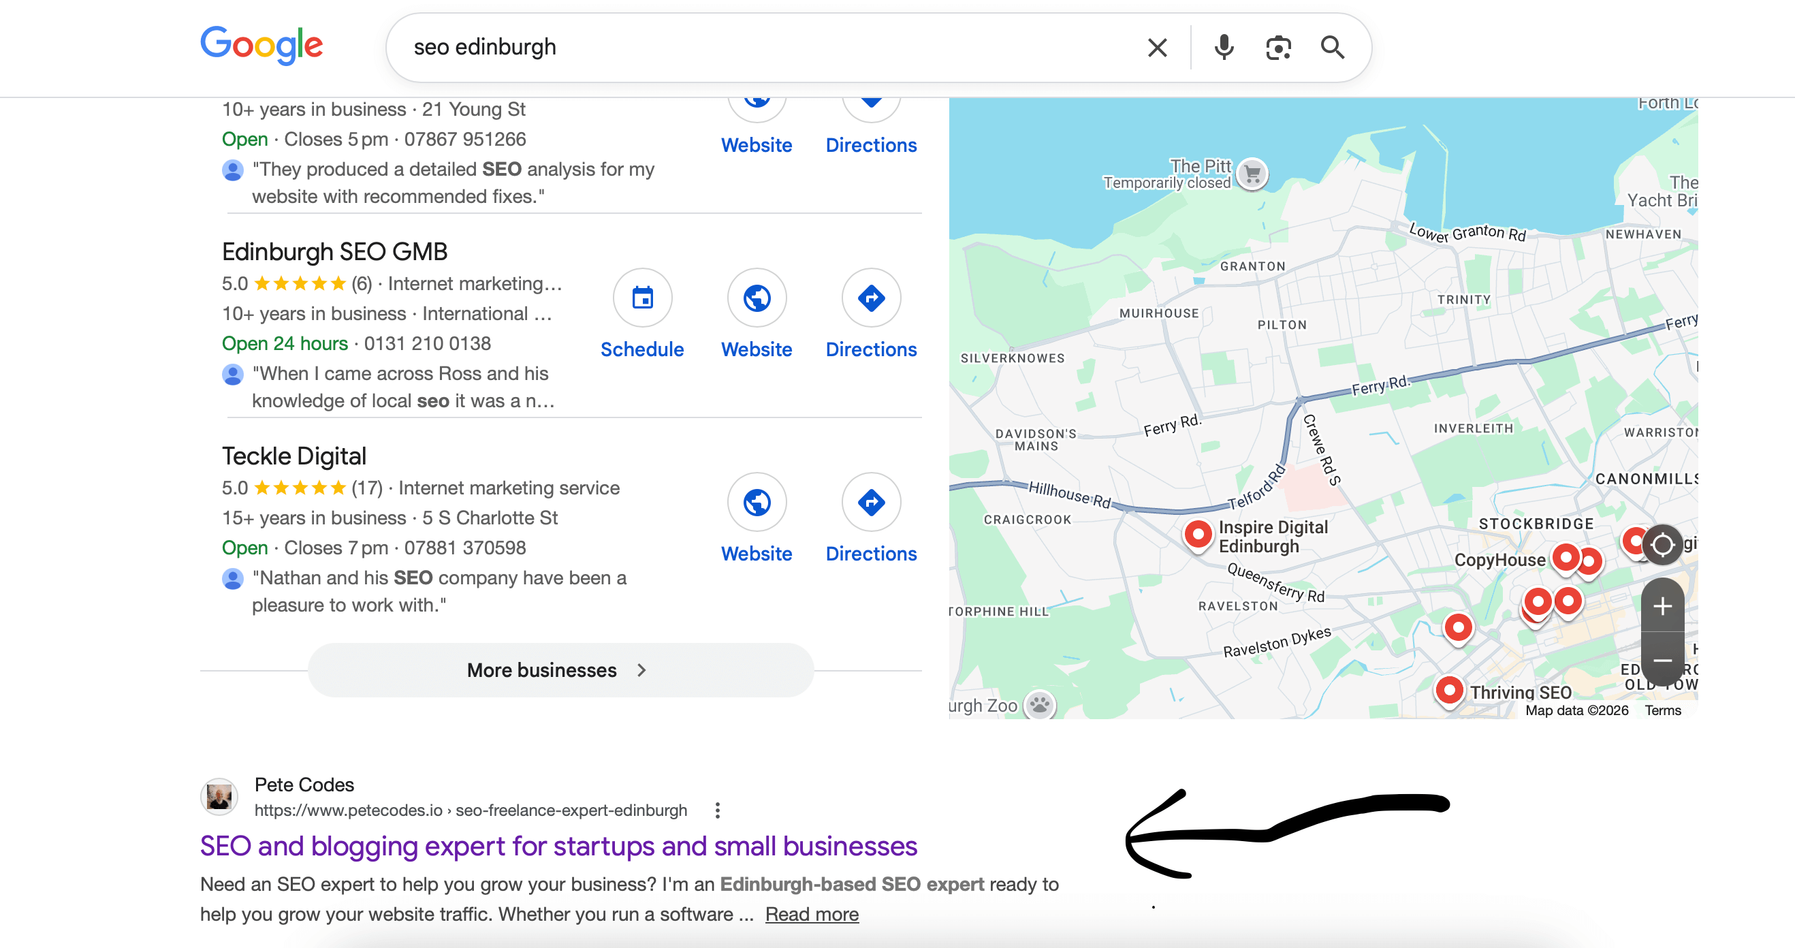Click the magnifying glass search icon

1333,47
